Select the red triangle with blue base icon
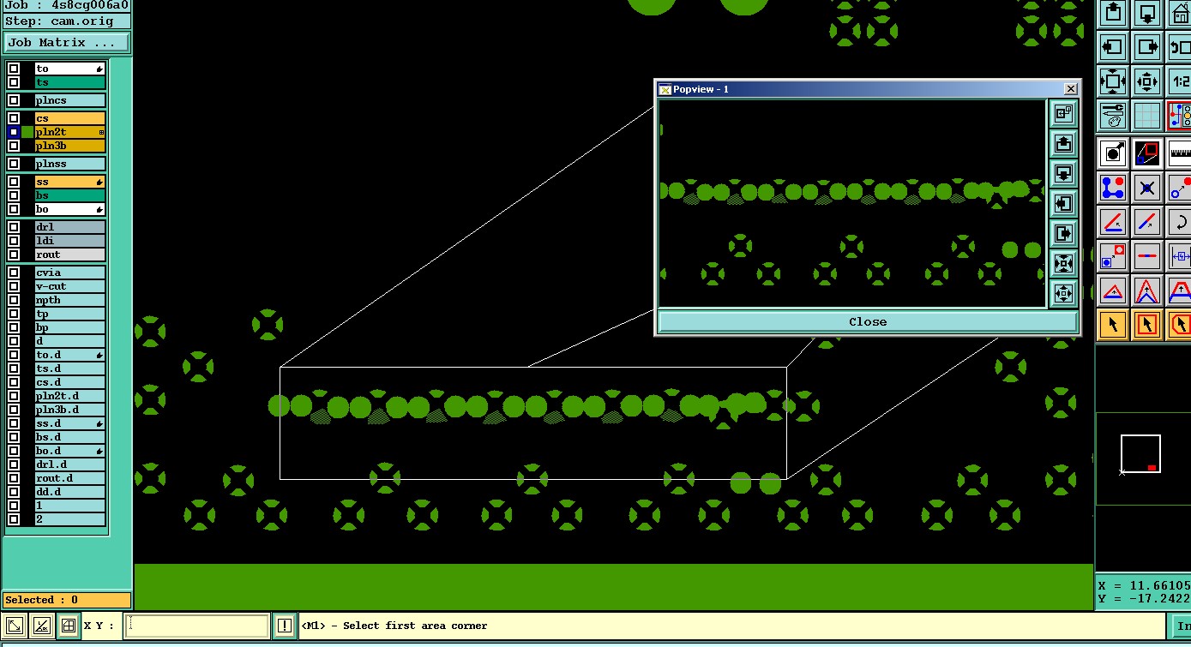This screenshot has width=1191, height=647. pyautogui.click(x=1113, y=291)
